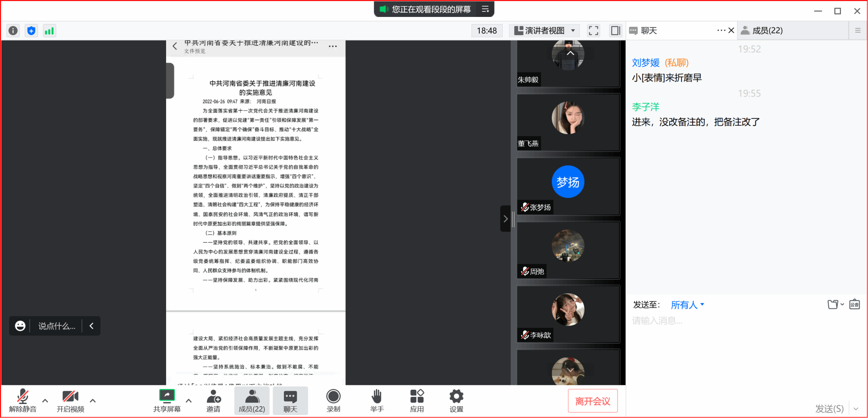
Task: Toggle the side panel layout icon
Action: [x=615, y=30]
